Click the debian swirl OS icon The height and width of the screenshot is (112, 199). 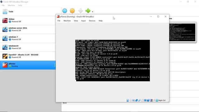5,21
